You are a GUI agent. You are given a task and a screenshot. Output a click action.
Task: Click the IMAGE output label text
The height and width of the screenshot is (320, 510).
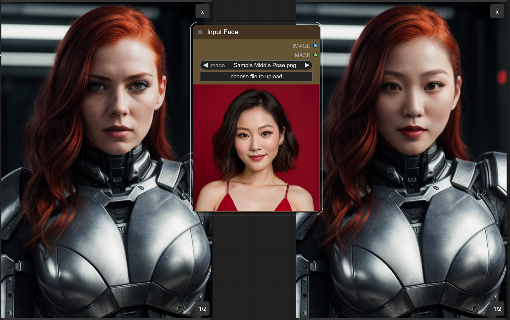[301, 46]
